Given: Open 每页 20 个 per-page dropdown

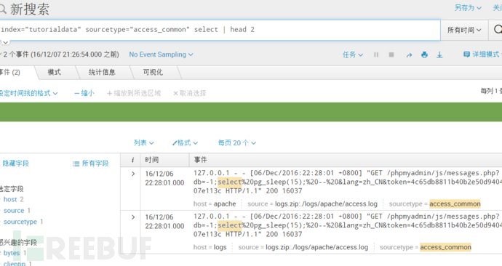Looking at the screenshot, I should point(237,142).
